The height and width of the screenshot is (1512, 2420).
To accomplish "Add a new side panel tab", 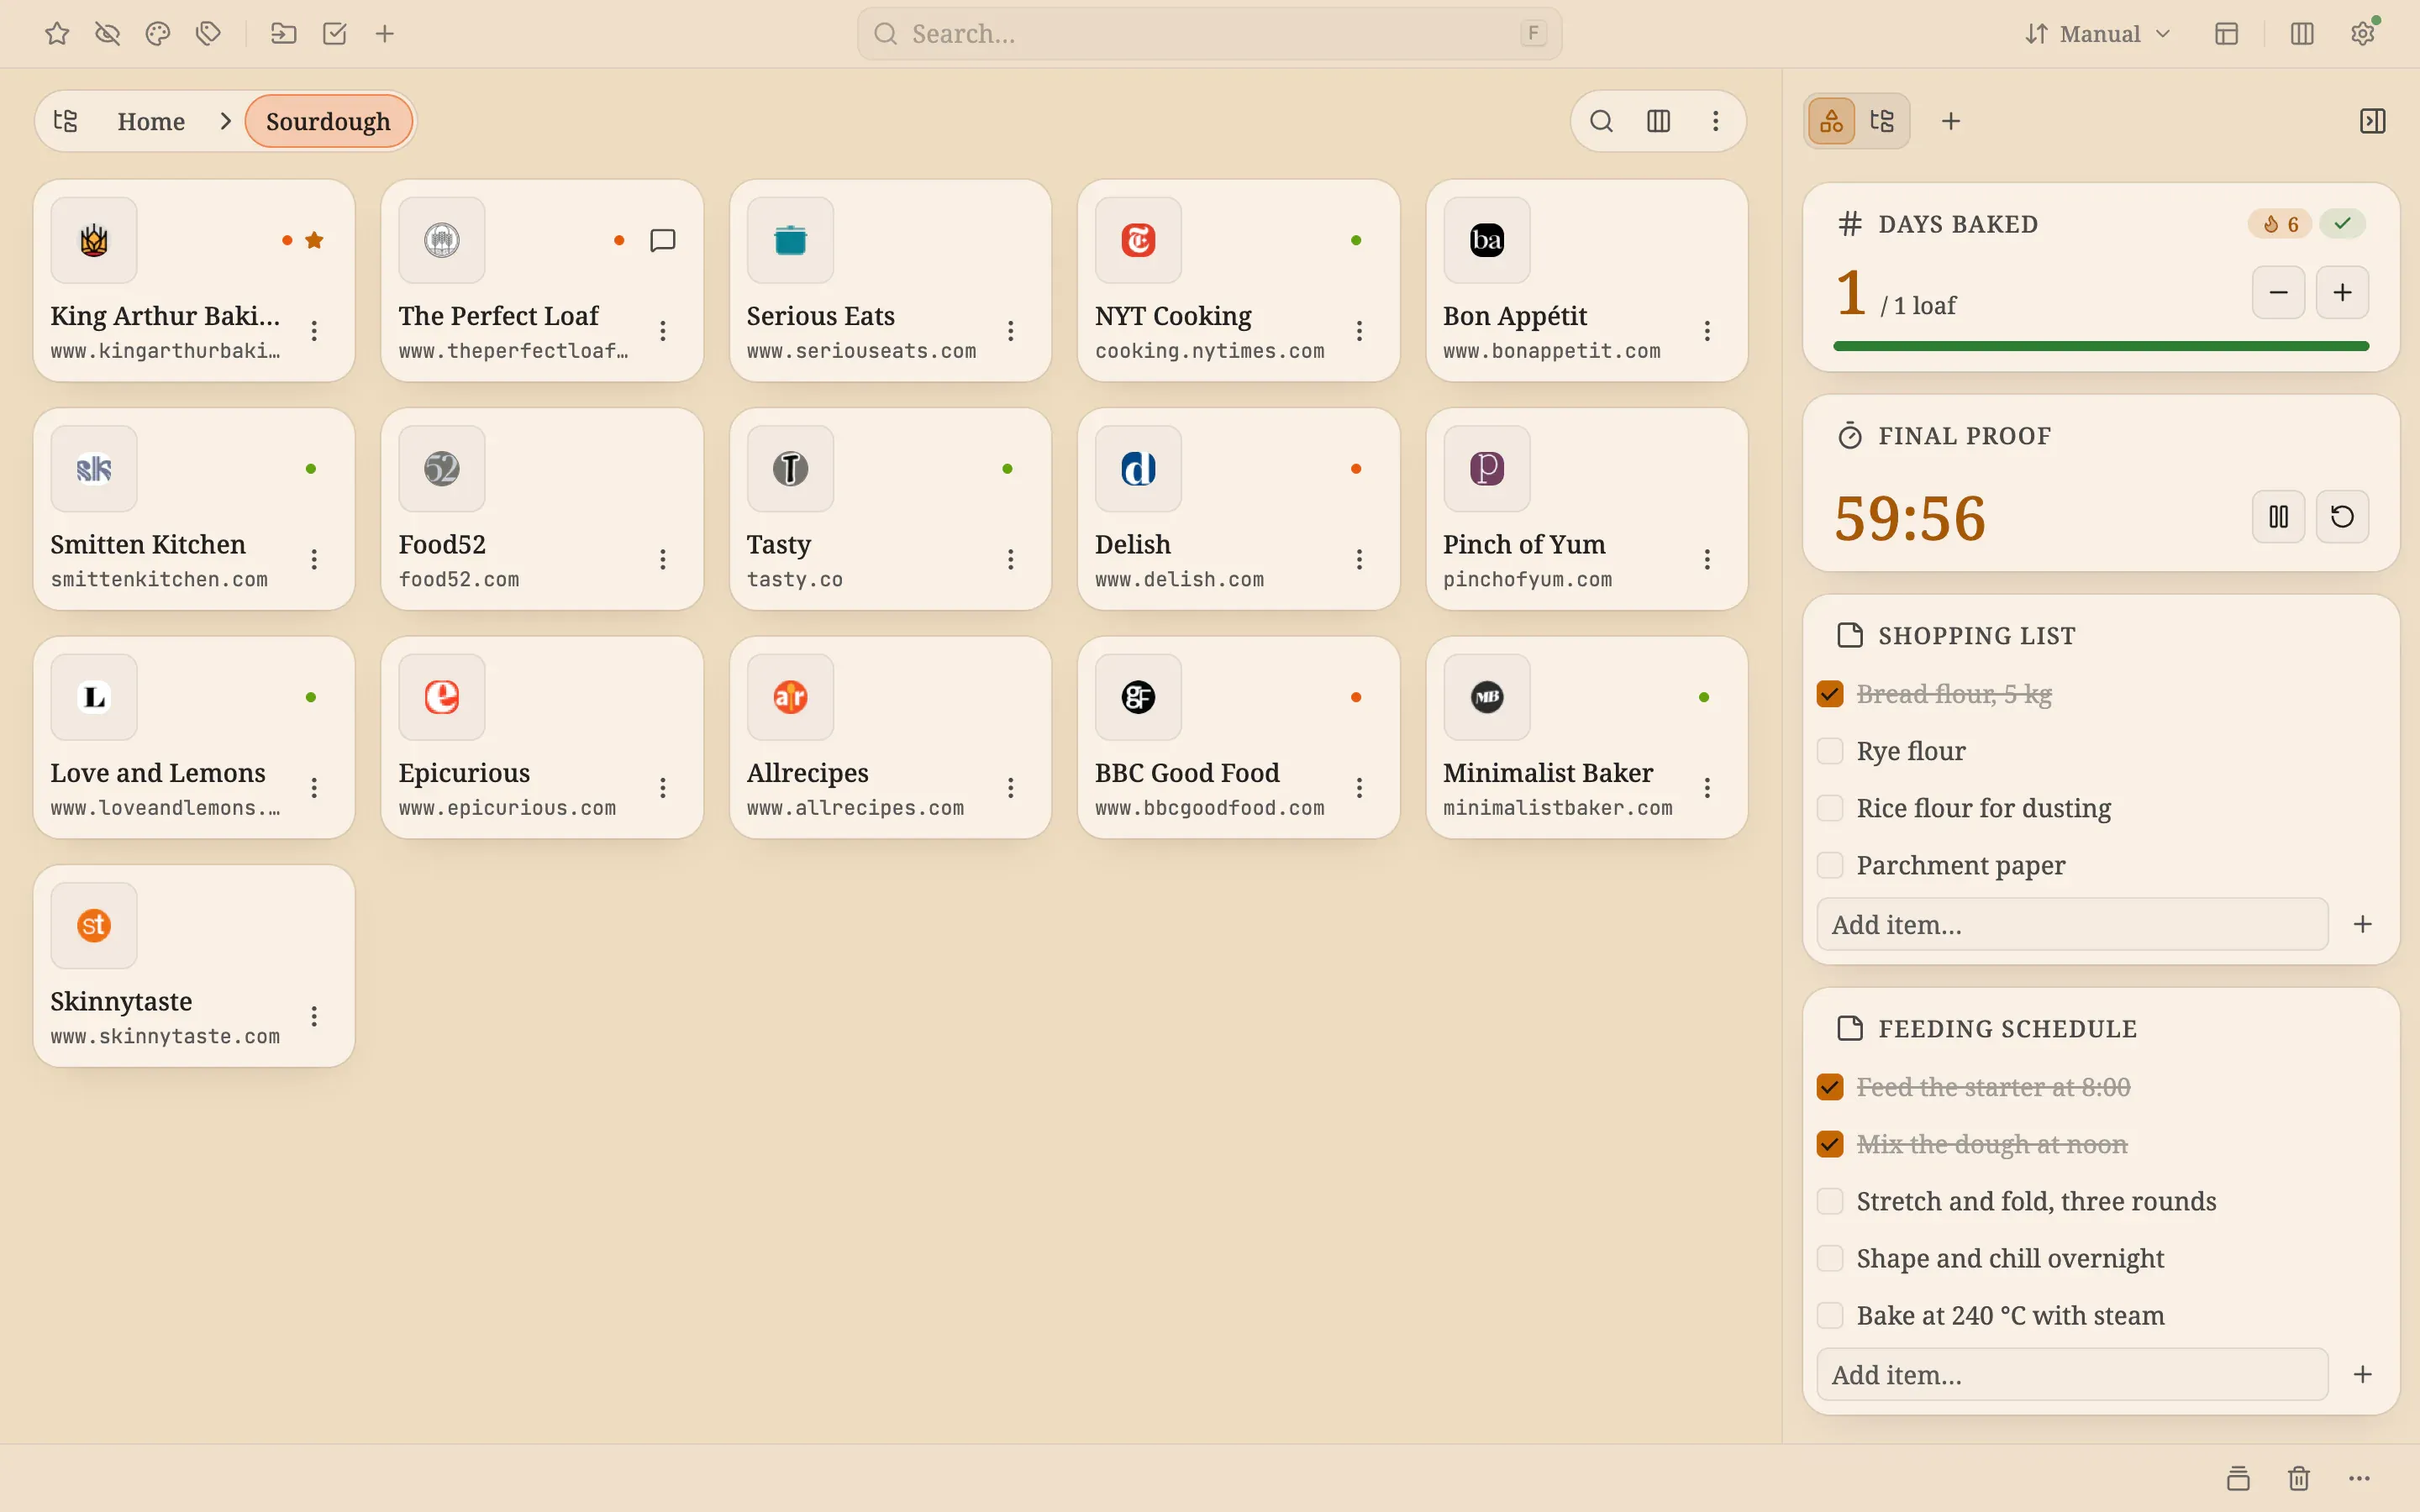I will click(x=1951, y=121).
